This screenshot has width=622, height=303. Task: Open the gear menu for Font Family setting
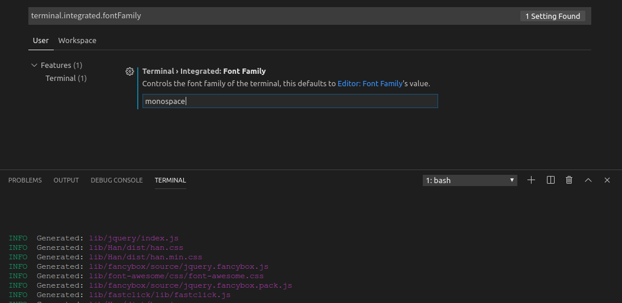[129, 71]
